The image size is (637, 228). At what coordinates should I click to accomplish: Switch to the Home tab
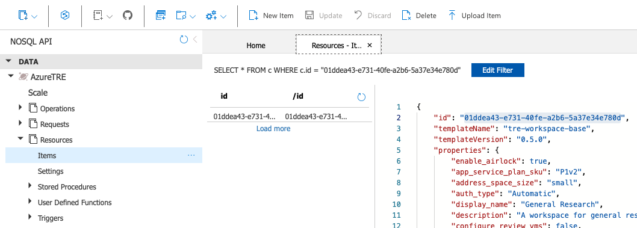pos(256,46)
